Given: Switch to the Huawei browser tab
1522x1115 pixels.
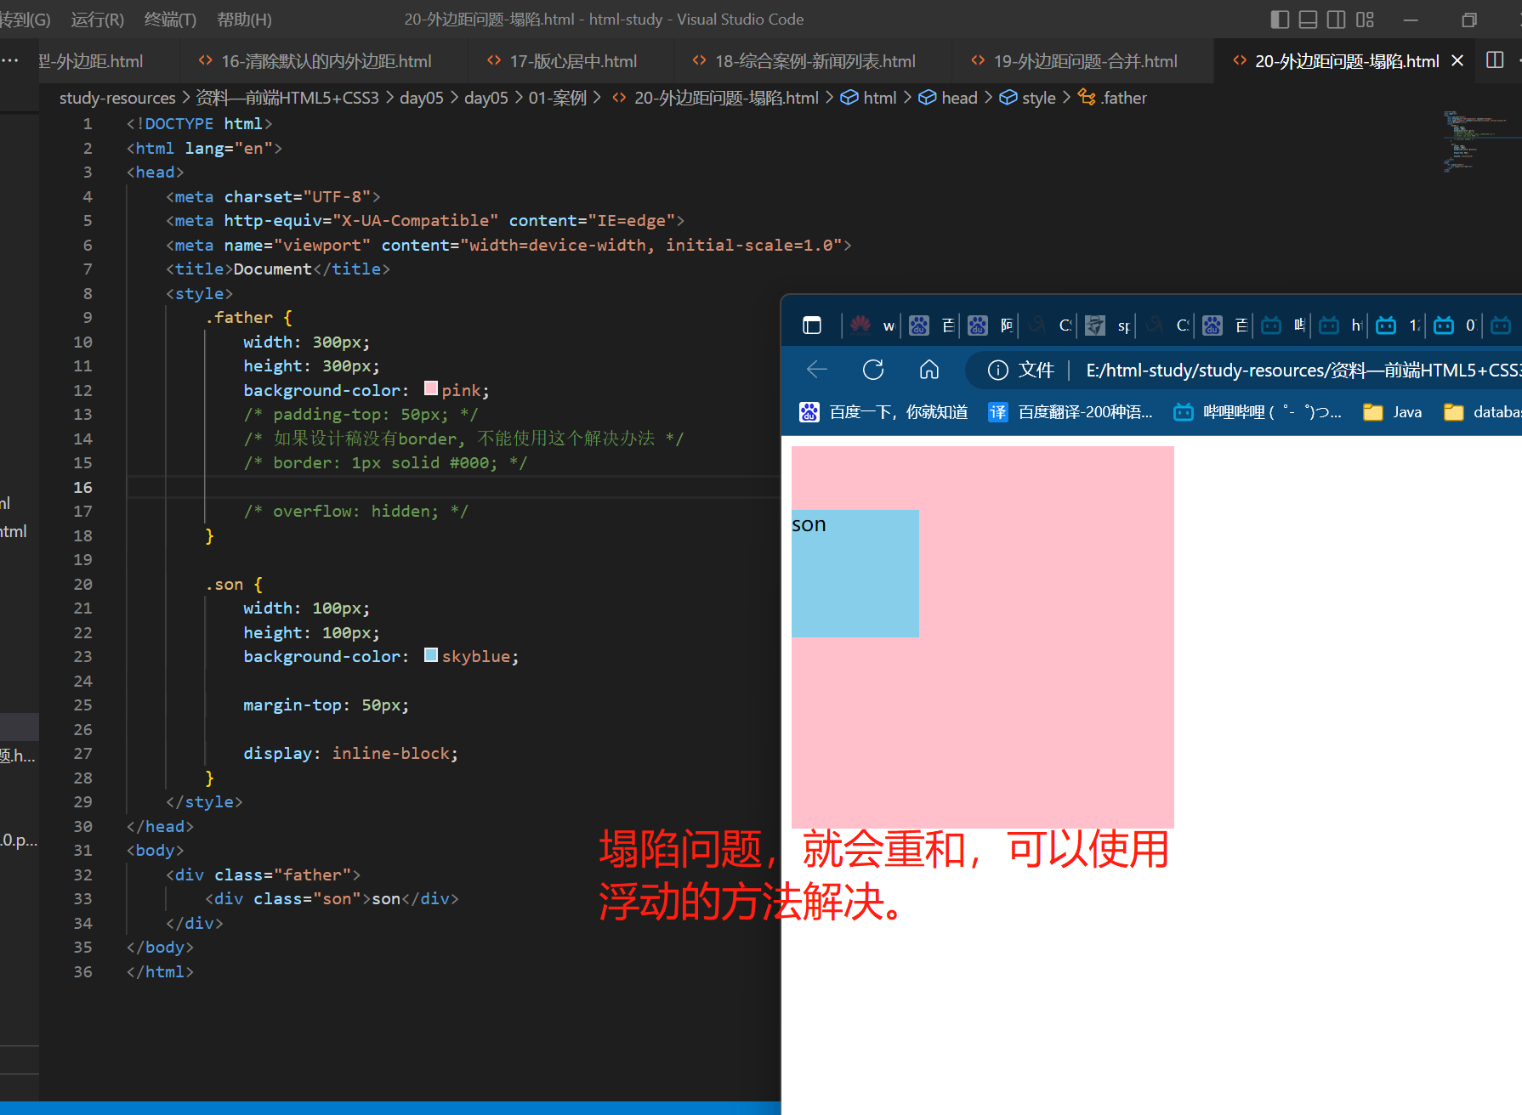Looking at the screenshot, I should pos(872,325).
